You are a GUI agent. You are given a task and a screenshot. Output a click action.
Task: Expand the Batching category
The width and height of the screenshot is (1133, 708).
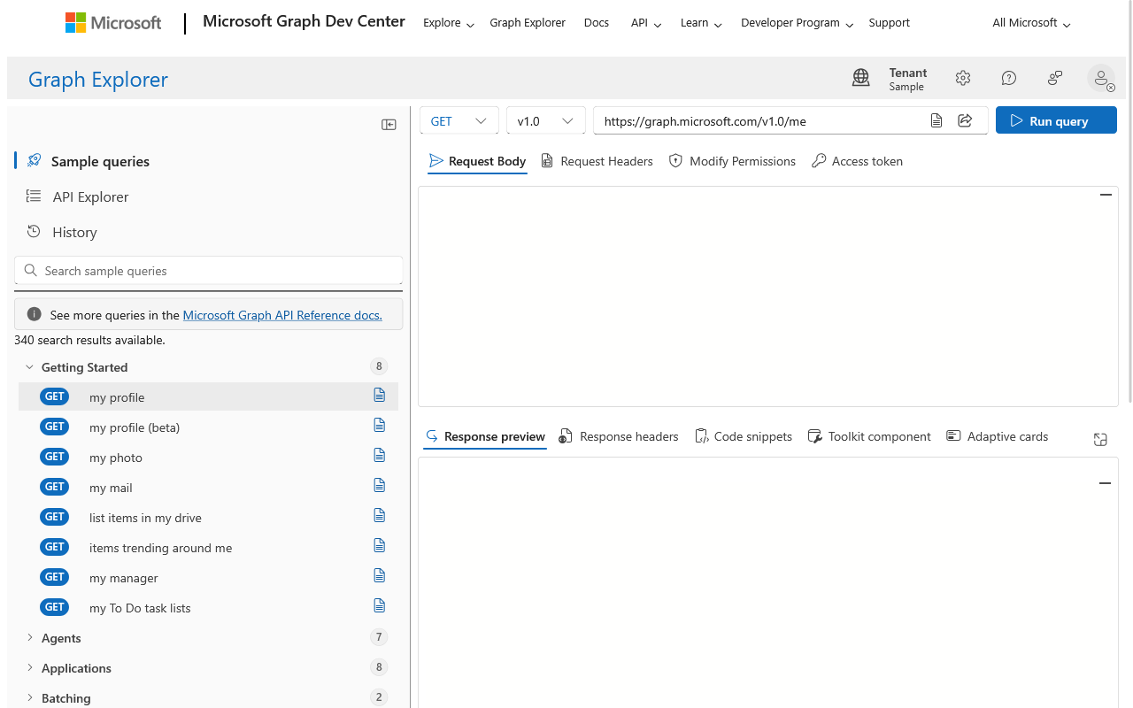point(30,697)
